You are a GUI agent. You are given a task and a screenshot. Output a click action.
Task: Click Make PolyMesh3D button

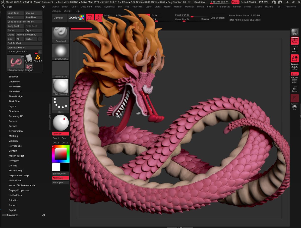point(29,35)
